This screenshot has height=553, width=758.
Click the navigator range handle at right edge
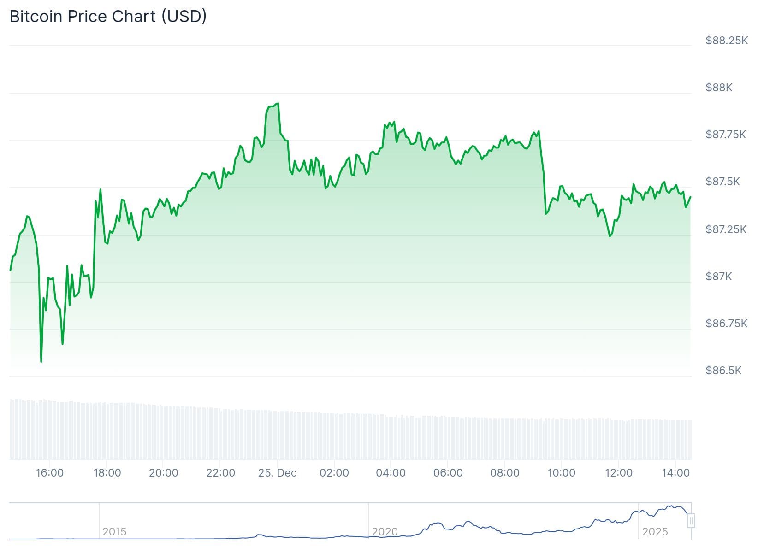691,521
